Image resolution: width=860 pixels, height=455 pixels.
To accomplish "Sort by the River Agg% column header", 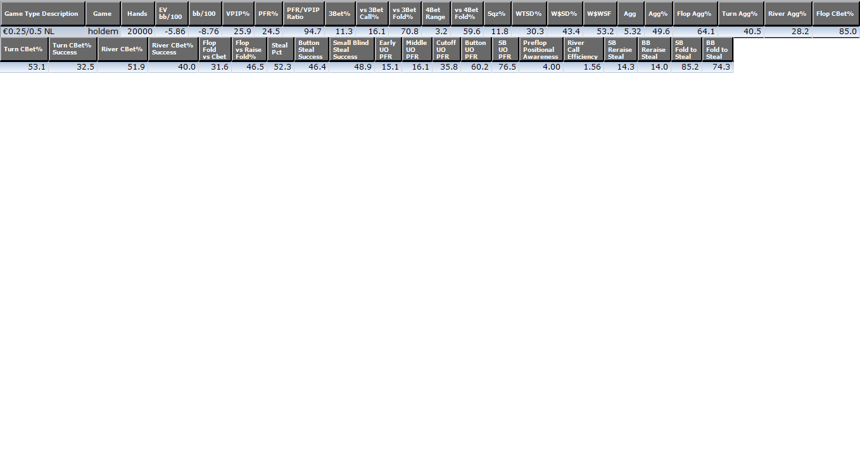I will pyautogui.click(x=788, y=13).
